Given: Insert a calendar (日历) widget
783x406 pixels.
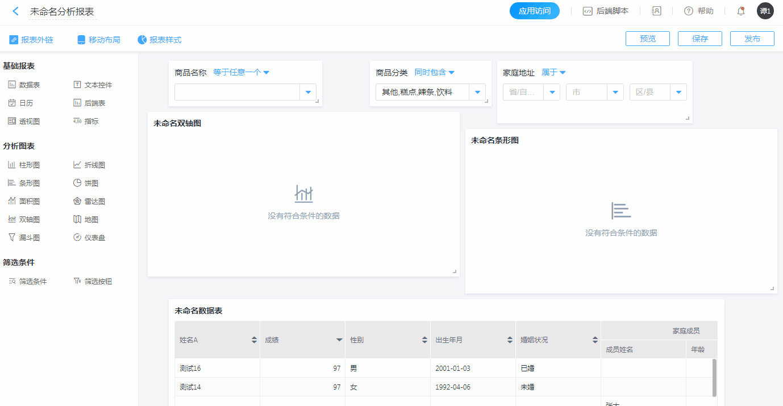Looking at the screenshot, I should click(20, 103).
